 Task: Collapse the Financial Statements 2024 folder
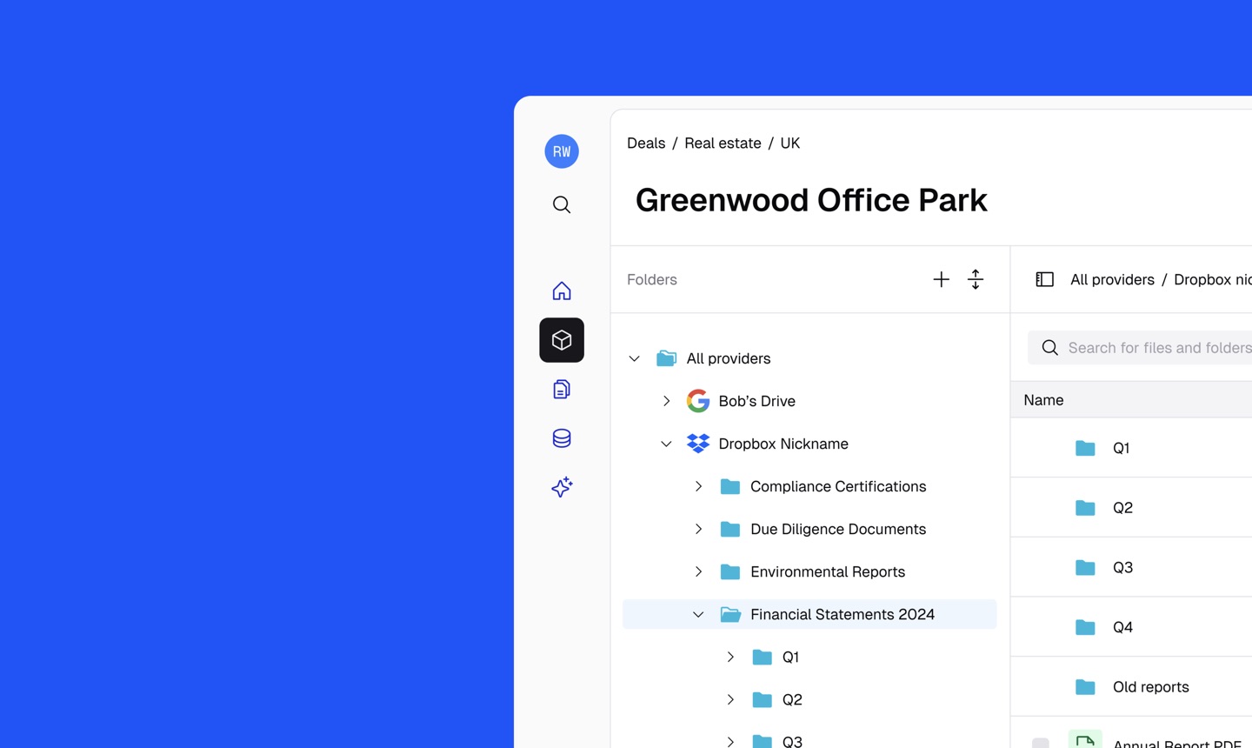pos(698,614)
